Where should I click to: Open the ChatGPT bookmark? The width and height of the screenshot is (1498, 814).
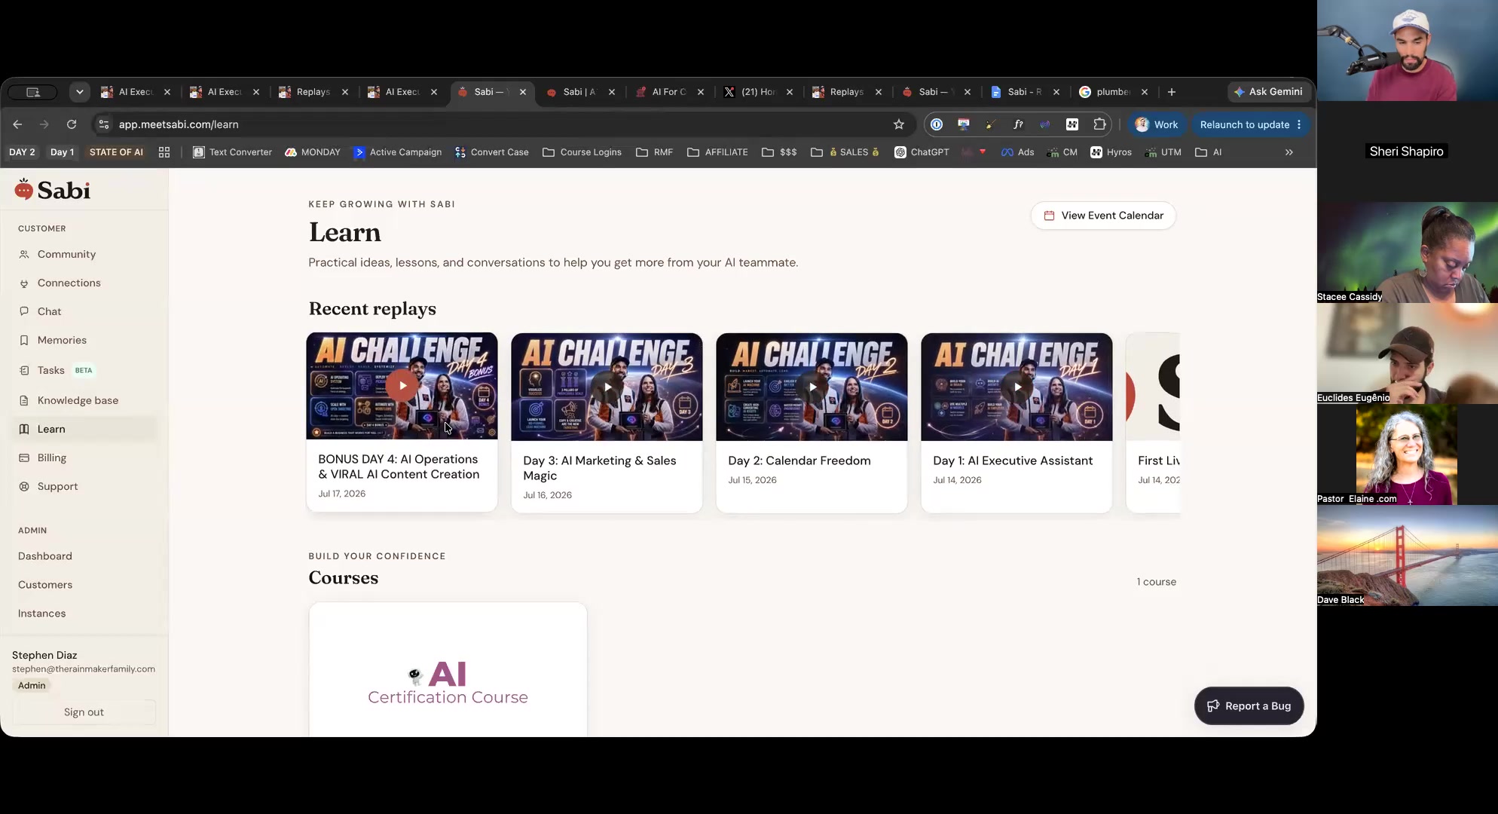tap(922, 152)
